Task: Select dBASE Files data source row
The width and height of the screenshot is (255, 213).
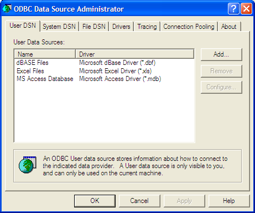Action: click(104, 63)
